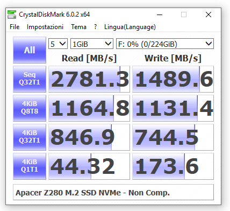Viewport: 230px width, 211px height.
Task: Start the 4KiB Q1T1 test
Action: click(x=30, y=166)
